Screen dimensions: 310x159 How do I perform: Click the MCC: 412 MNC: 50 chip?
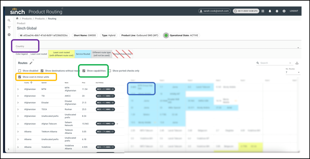pyautogui.click(x=105, y=103)
